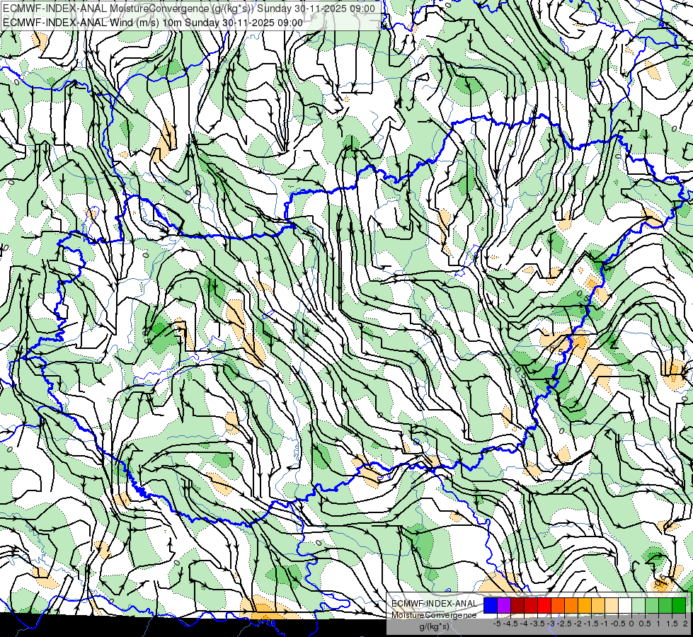The image size is (693, 637).
Task: Pick the legend swatch between 1 and 1.5
Action: pyautogui.click(x=665, y=606)
